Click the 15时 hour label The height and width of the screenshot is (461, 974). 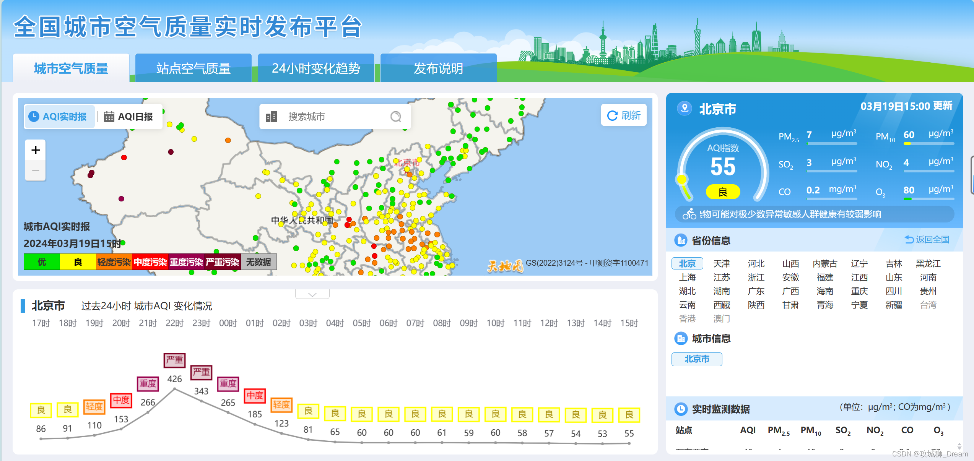(x=629, y=323)
